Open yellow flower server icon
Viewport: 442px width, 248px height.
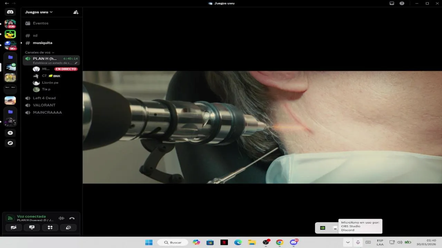tap(10, 77)
